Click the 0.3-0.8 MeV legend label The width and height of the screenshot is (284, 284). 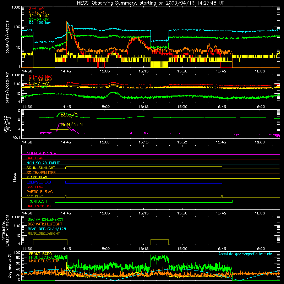[40, 80]
